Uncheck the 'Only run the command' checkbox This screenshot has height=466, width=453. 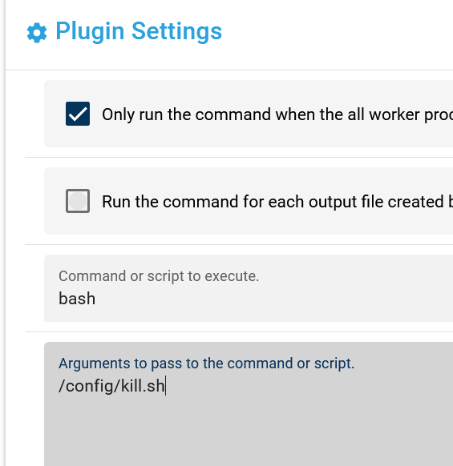coord(78,114)
